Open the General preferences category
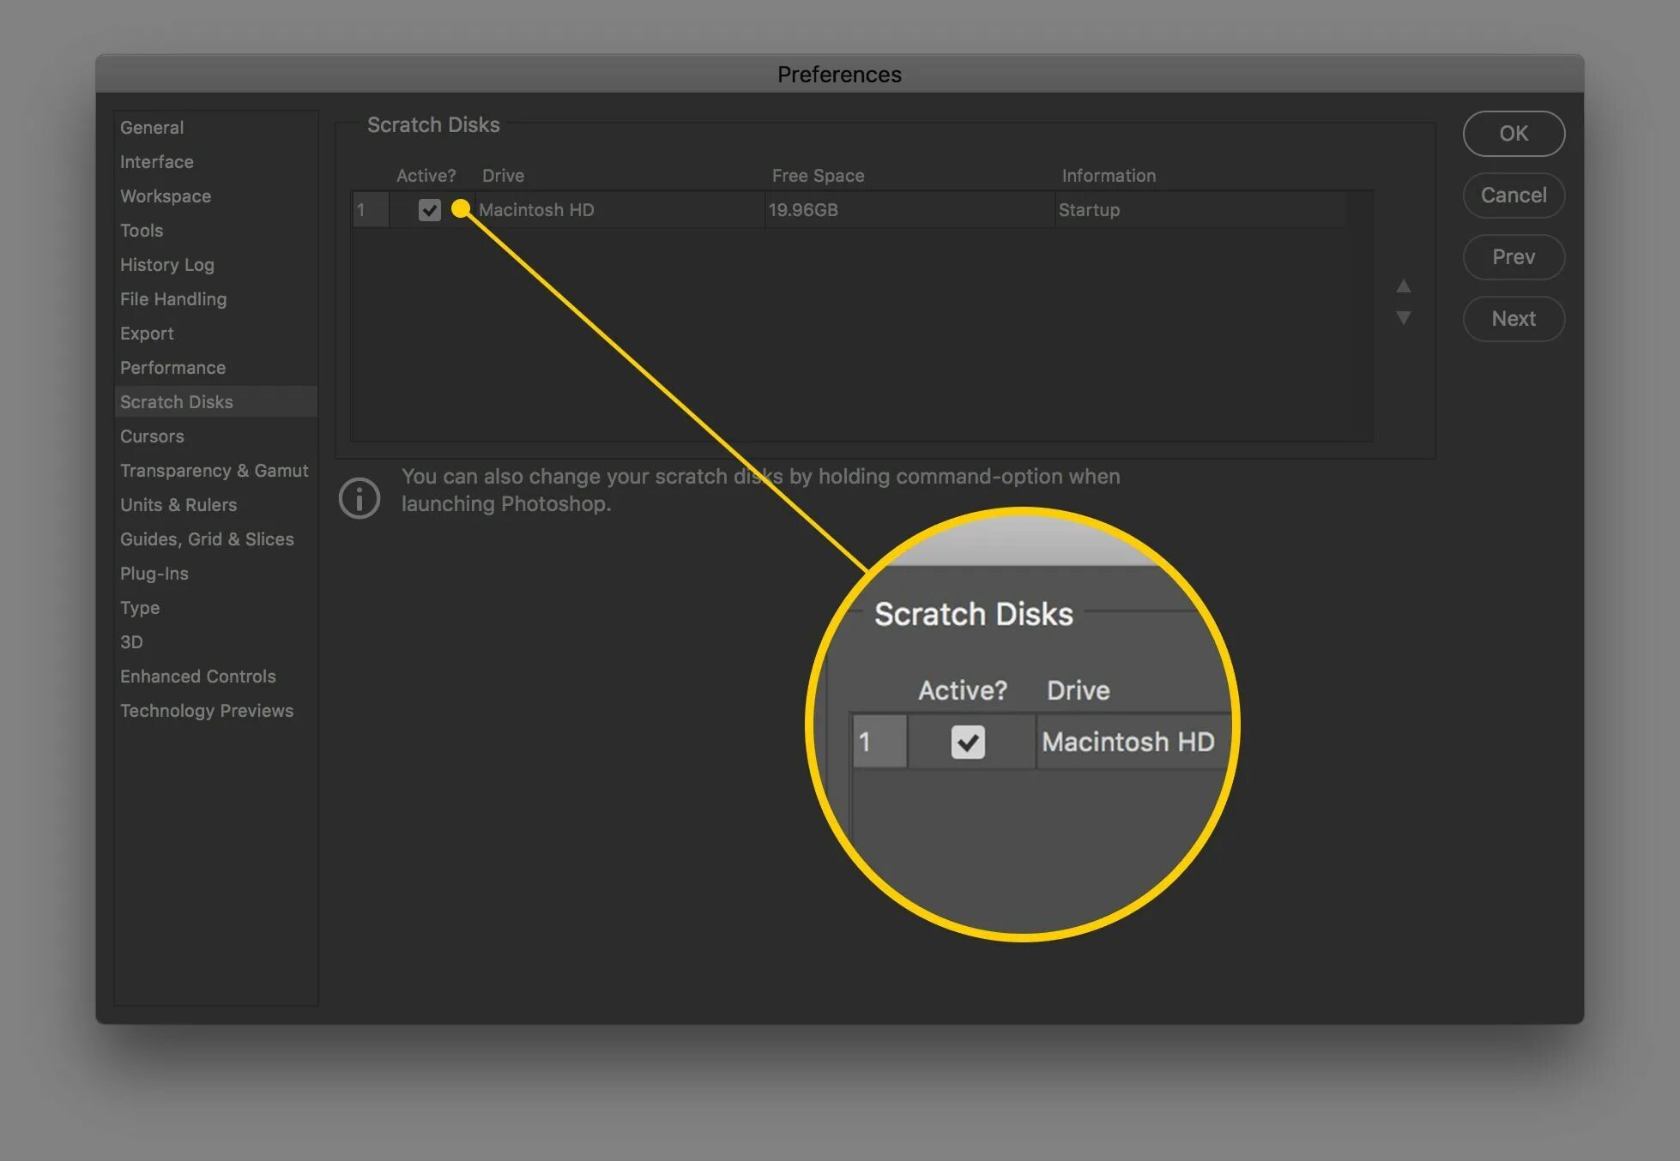1680x1161 pixels. click(152, 128)
